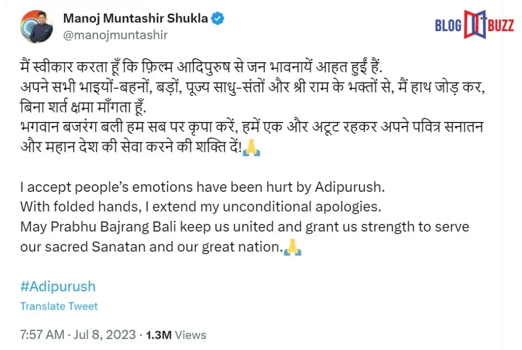522x350 pixels.
Task: Click the line 'our sacred Sanatan and our great nation'
Action: tap(151, 247)
